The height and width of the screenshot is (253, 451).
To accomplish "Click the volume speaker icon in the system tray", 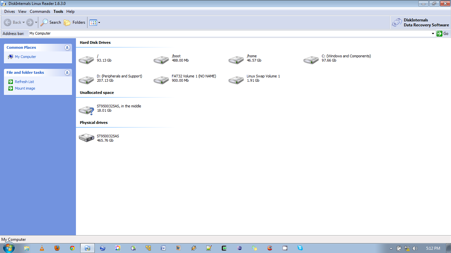I will 415,248.
